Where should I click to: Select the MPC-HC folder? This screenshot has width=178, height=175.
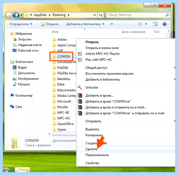coord(61,118)
